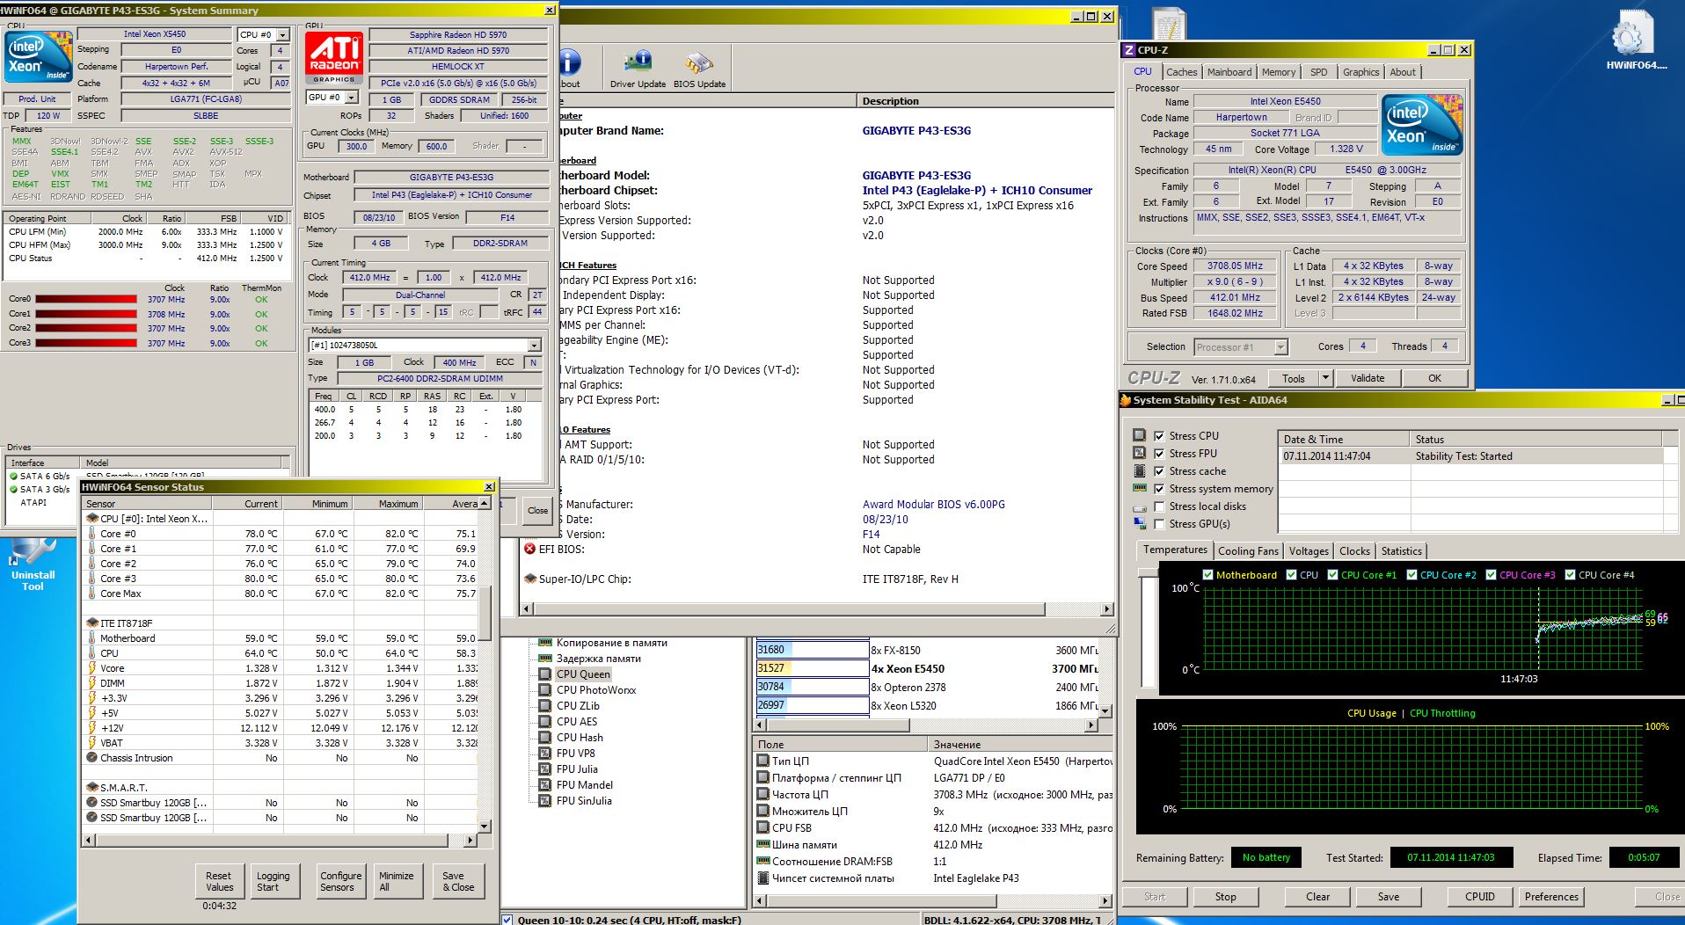
Task: Open the CPU-Z Tools dropdown arrow
Action: (1325, 378)
